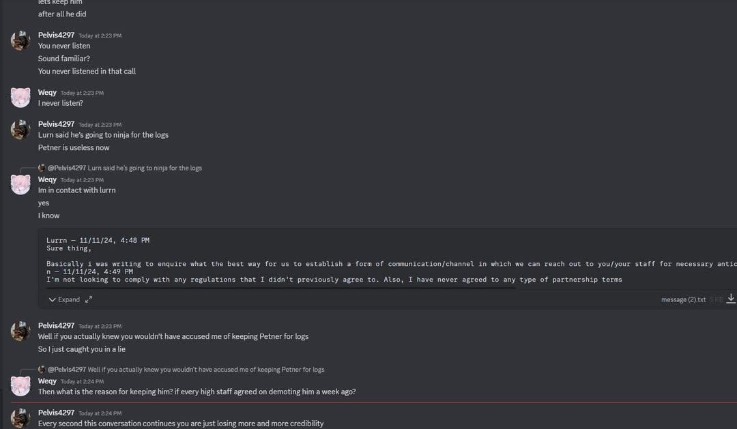Open attachment preview in full-screen view
This screenshot has height=429, width=737.
89,299
